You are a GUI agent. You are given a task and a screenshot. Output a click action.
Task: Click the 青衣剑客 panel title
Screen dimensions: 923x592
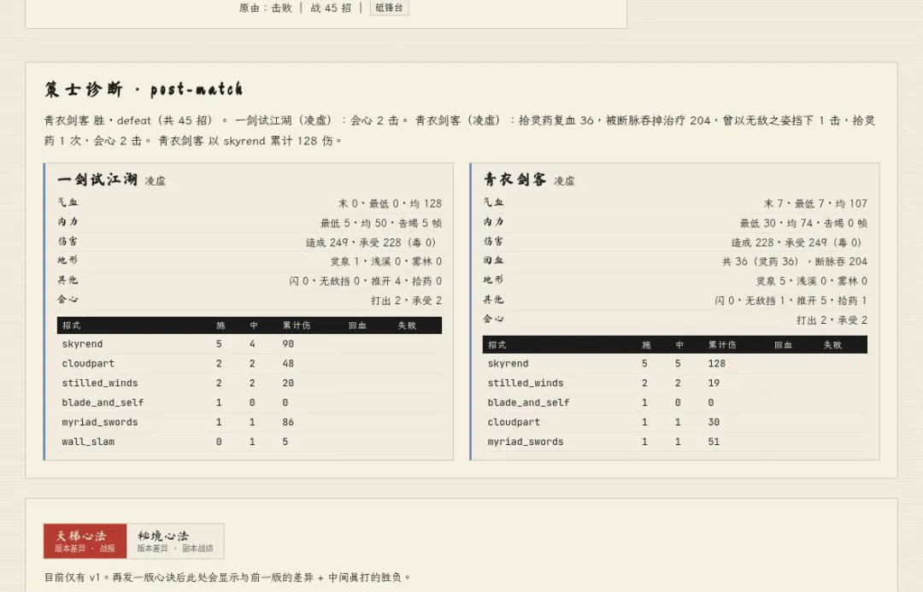point(515,179)
